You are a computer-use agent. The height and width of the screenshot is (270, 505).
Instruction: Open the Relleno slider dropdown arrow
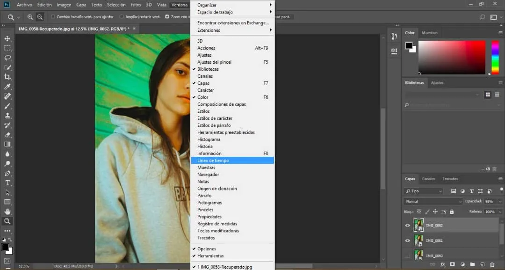tap(500, 212)
